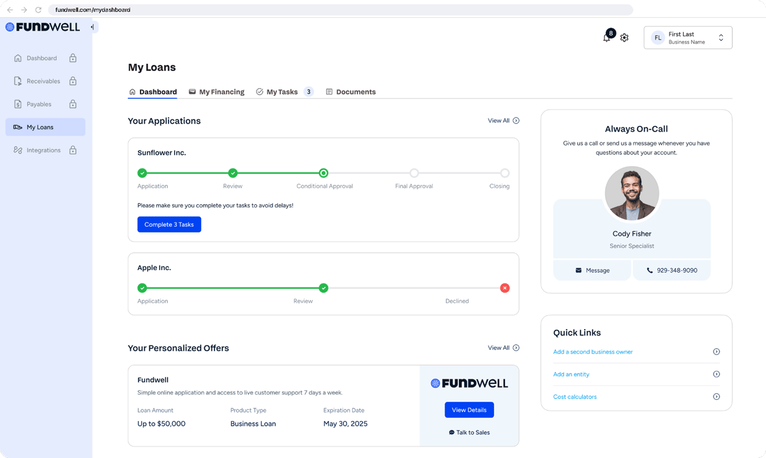Click the Final Approval step circle
766x458 pixels.
click(414, 173)
